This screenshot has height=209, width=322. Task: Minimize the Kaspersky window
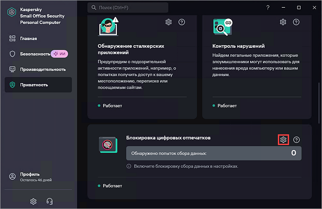point(283,8)
